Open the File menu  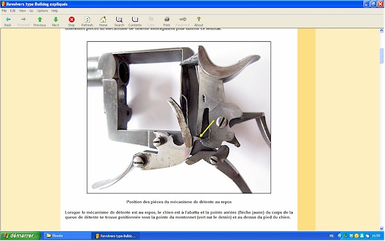click(x=4, y=11)
